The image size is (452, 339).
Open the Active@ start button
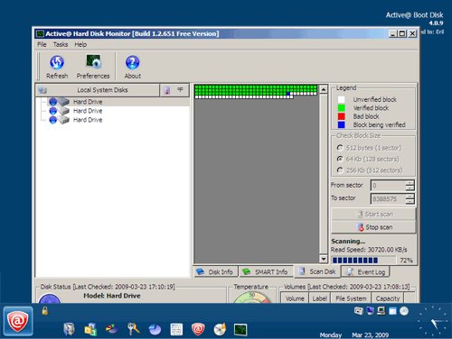pos(18,321)
